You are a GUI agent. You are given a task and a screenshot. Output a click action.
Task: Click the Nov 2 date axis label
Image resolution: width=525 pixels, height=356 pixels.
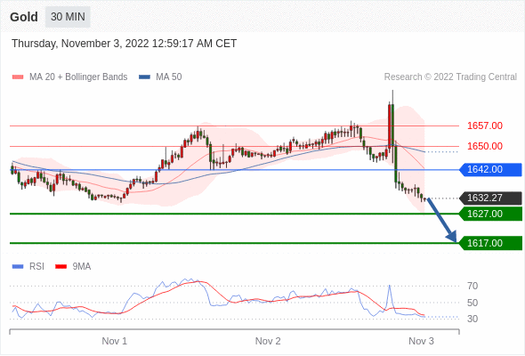pyautogui.click(x=268, y=341)
